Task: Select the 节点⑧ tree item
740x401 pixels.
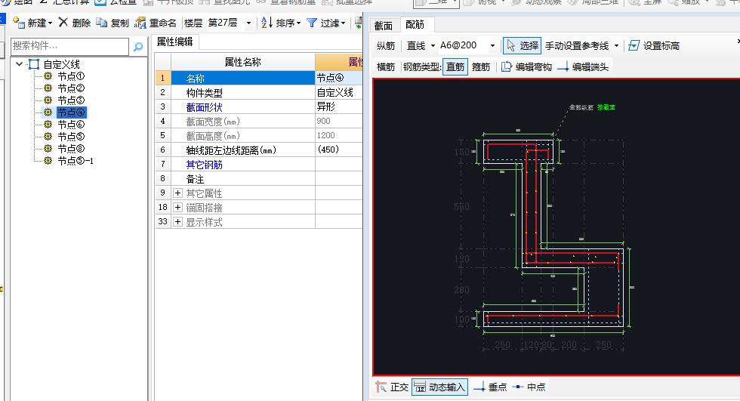Action: [x=71, y=149]
